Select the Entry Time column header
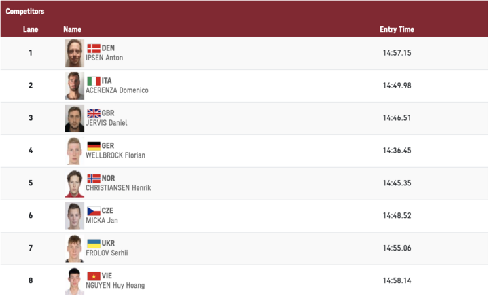 [x=397, y=29]
